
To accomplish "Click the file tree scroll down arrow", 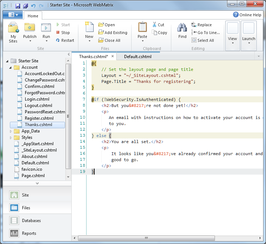I will tap(68, 177).
